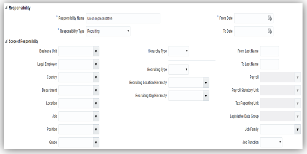Collapse the Scope of Responsibility section
The width and height of the screenshot is (307, 154).
pos(6,42)
